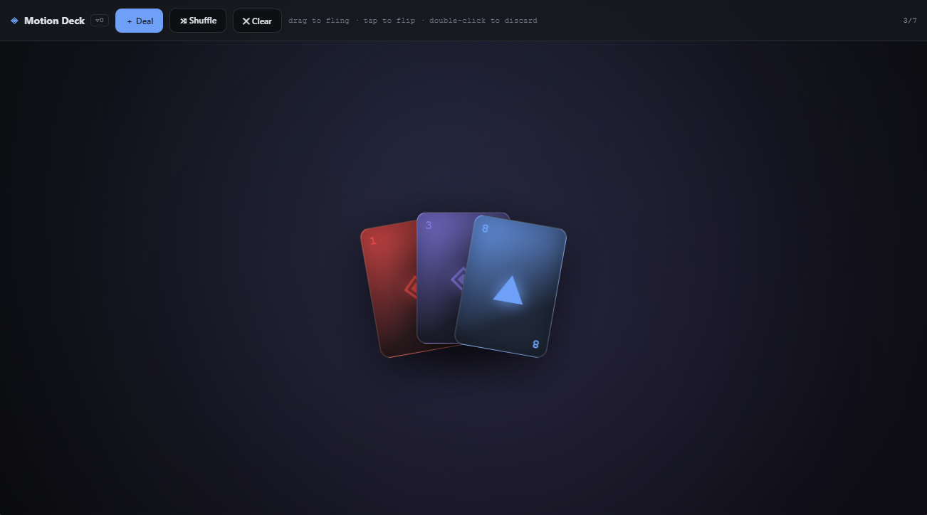Click the version badge next to Motion Deck

(x=100, y=21)
